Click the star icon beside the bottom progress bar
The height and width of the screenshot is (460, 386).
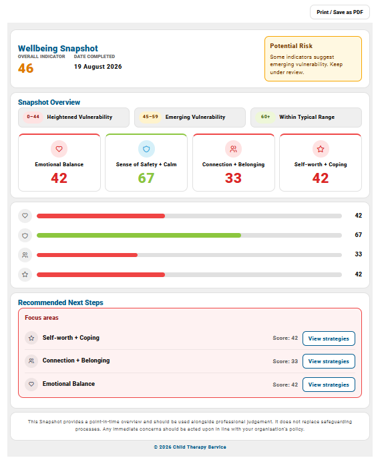point(25,274)
